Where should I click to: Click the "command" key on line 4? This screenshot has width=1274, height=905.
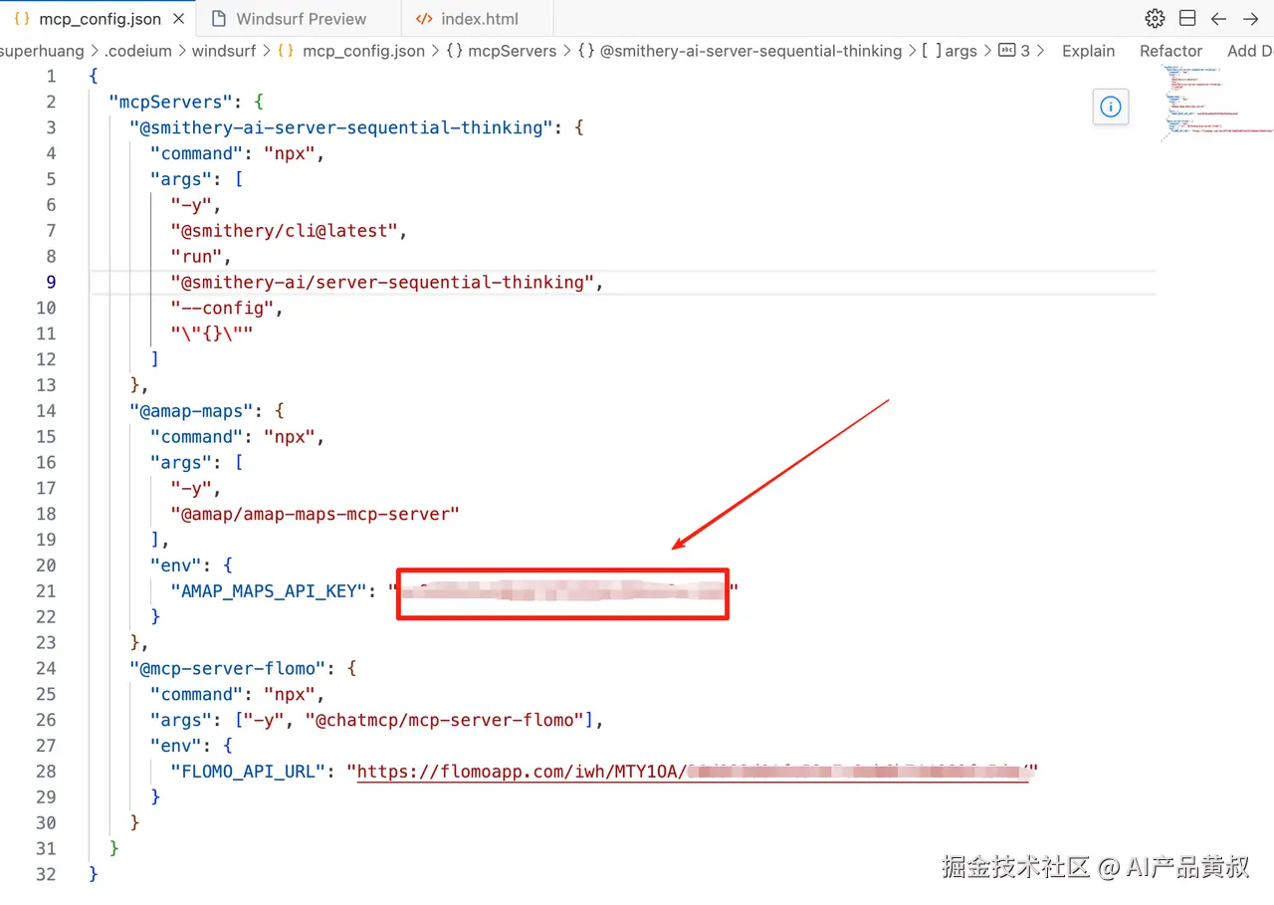(196, 153)
